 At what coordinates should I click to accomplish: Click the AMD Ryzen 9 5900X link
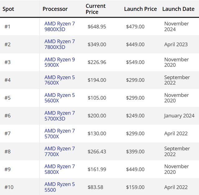59,62
